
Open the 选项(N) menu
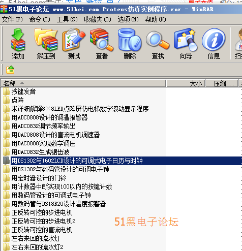click(x=128, y=19)
